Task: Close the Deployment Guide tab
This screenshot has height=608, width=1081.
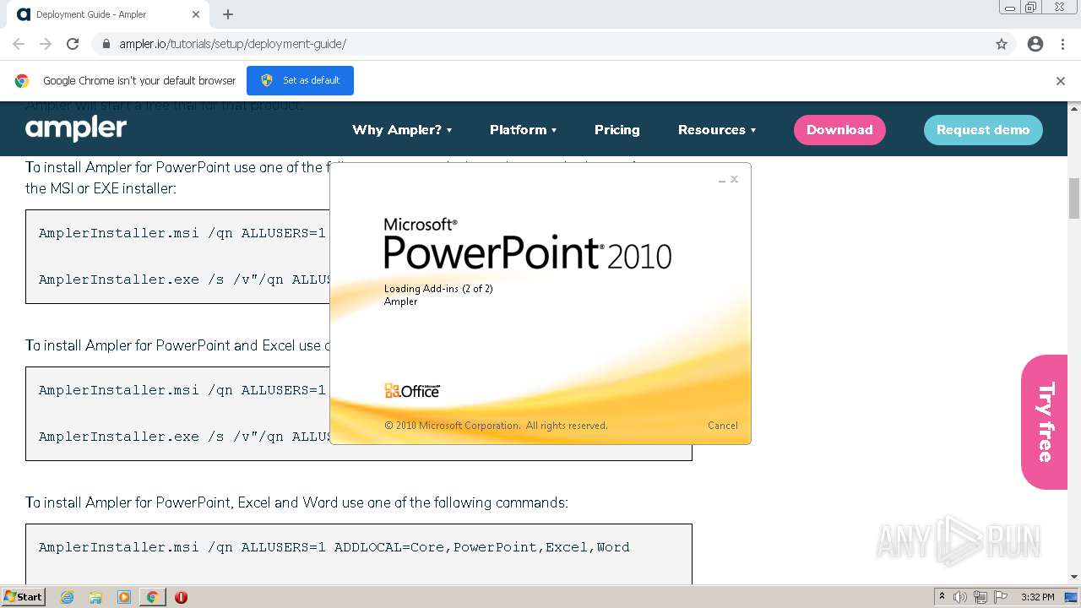Action: coord(196,14)
